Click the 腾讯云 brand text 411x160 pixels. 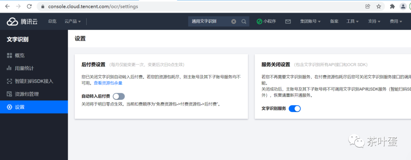tap(29, 22)
